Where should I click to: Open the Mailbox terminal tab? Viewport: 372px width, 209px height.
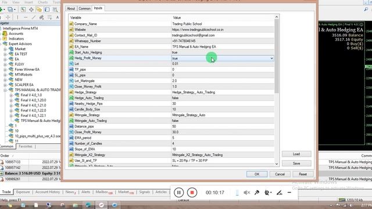(104, 192)
